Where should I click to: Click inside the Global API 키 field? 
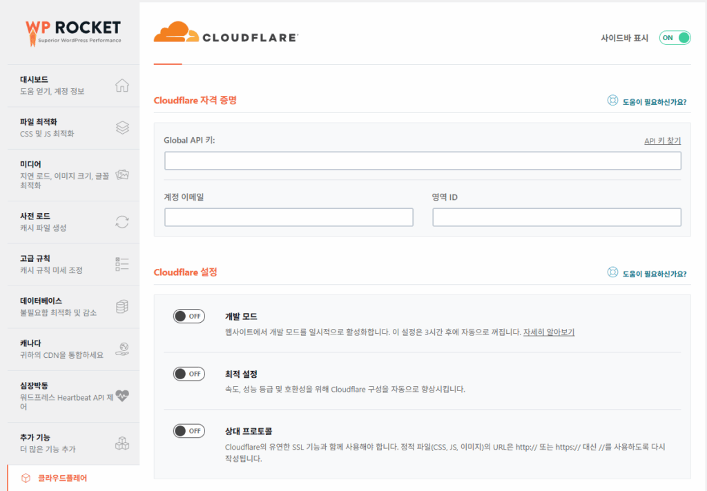[421, 160]
